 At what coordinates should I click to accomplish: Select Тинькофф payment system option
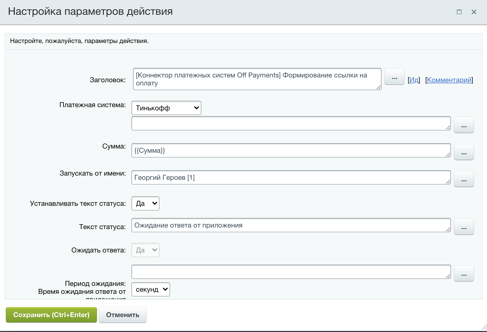pos(166,108)
